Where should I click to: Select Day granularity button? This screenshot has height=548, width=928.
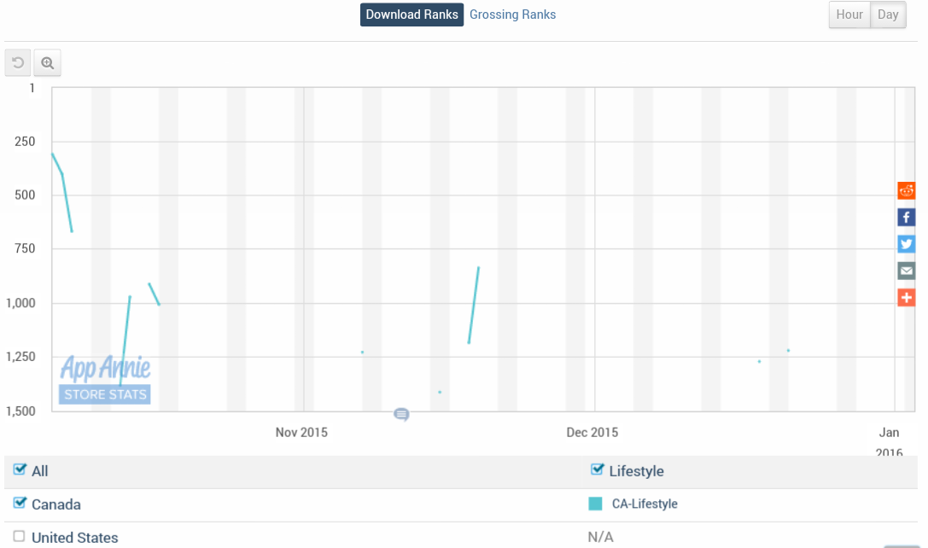tap(888, 15)
